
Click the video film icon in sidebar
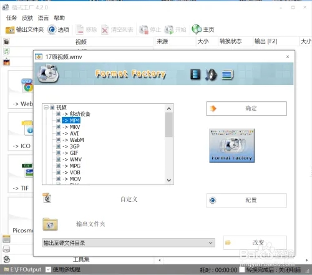(6, 42)
